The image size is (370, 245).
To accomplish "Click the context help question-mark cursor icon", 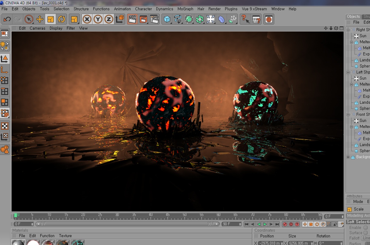I will pyautogui.click(x=245, y=19).
